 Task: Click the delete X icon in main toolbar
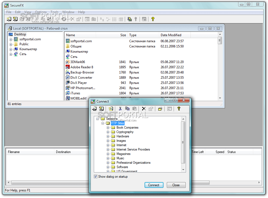click(x=72, y=19)
